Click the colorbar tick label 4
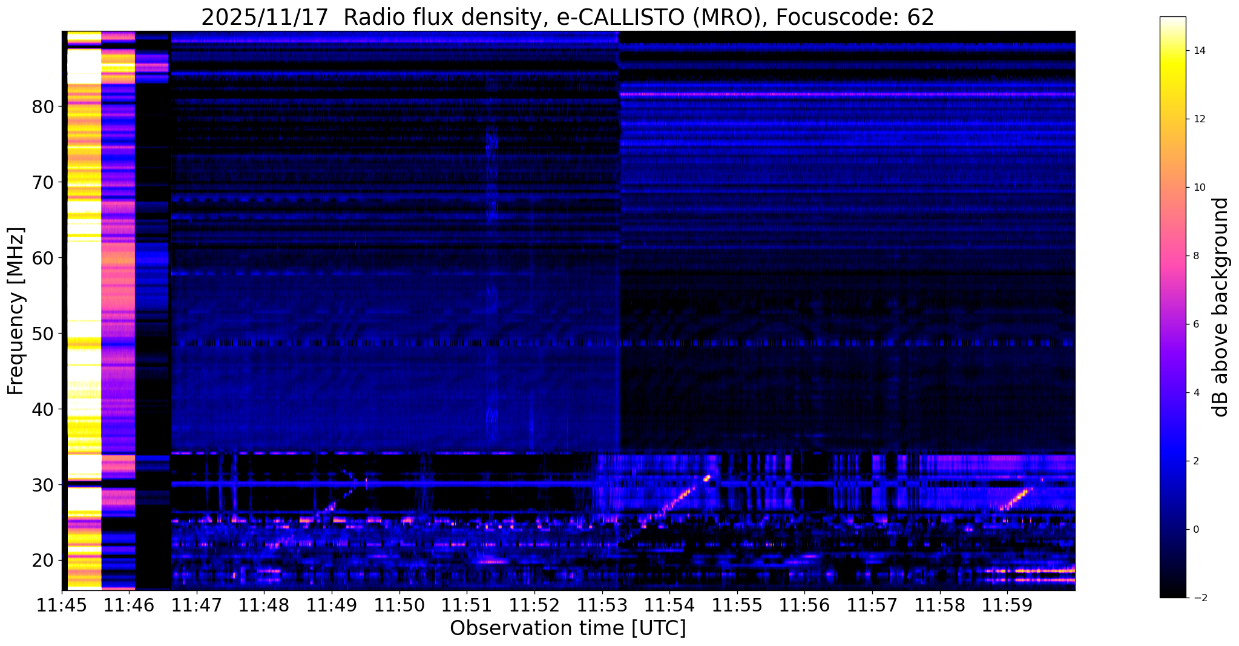 [x=1195, y=393]
